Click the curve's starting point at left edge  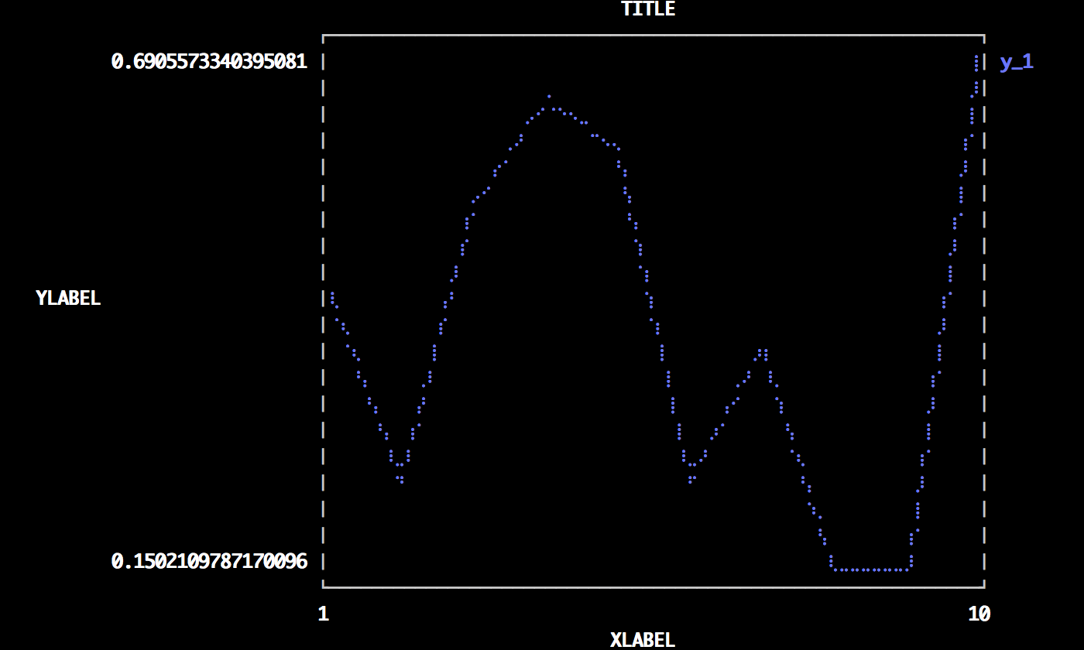pos(332,294)
